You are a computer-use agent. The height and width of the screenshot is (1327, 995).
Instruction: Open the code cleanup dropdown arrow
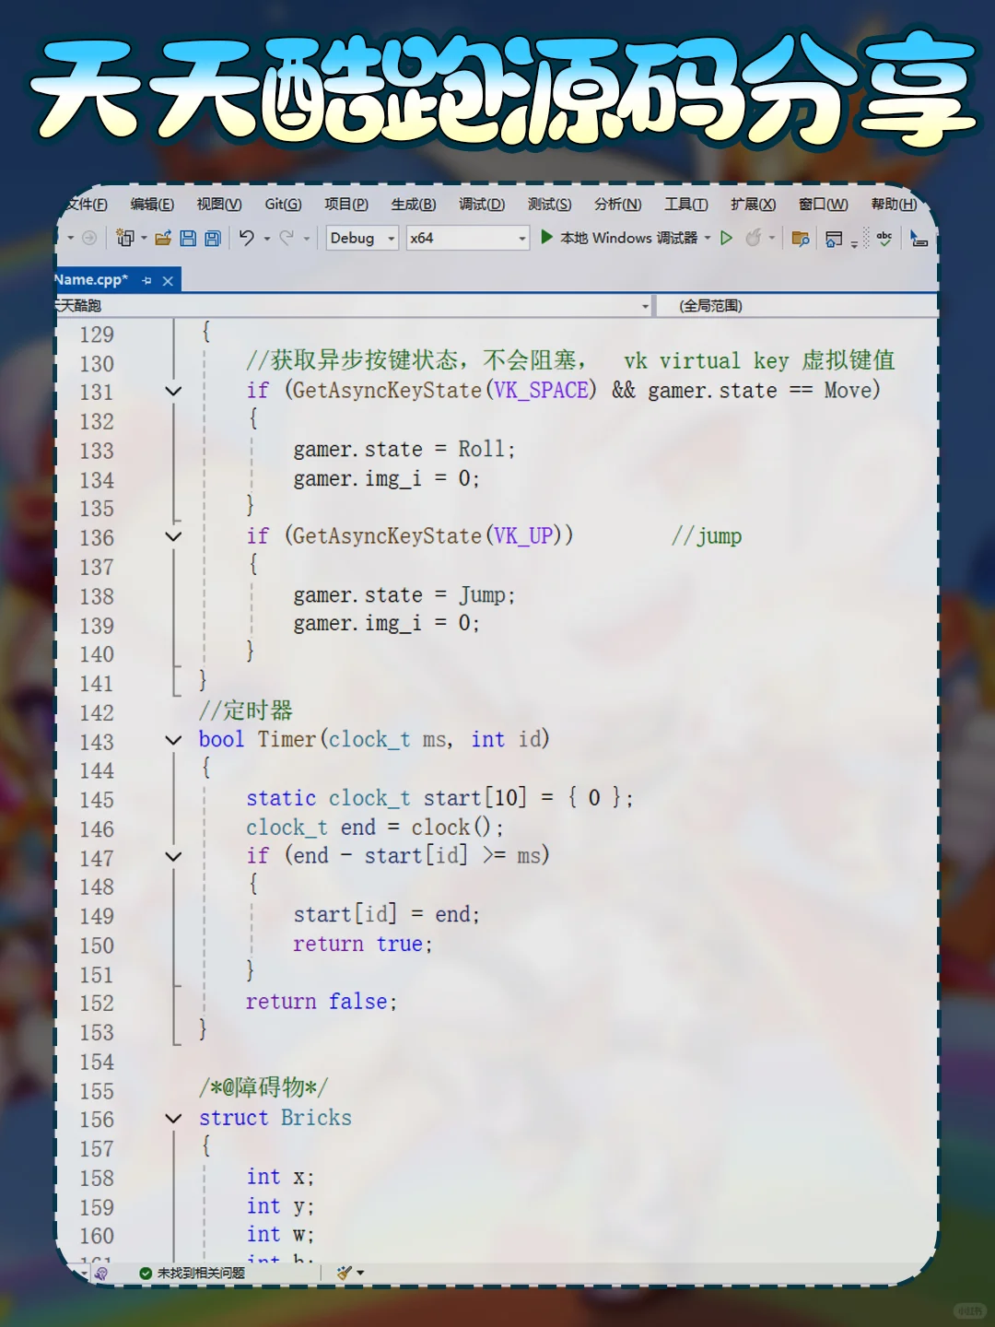click(360, 1273)
